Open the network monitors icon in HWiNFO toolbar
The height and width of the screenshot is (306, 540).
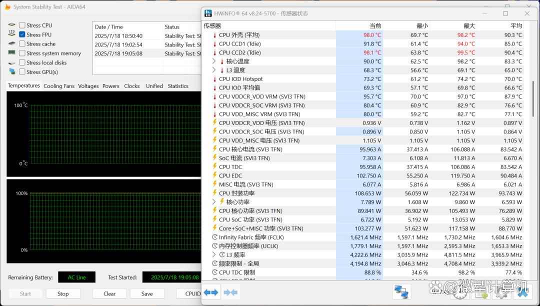401,292
